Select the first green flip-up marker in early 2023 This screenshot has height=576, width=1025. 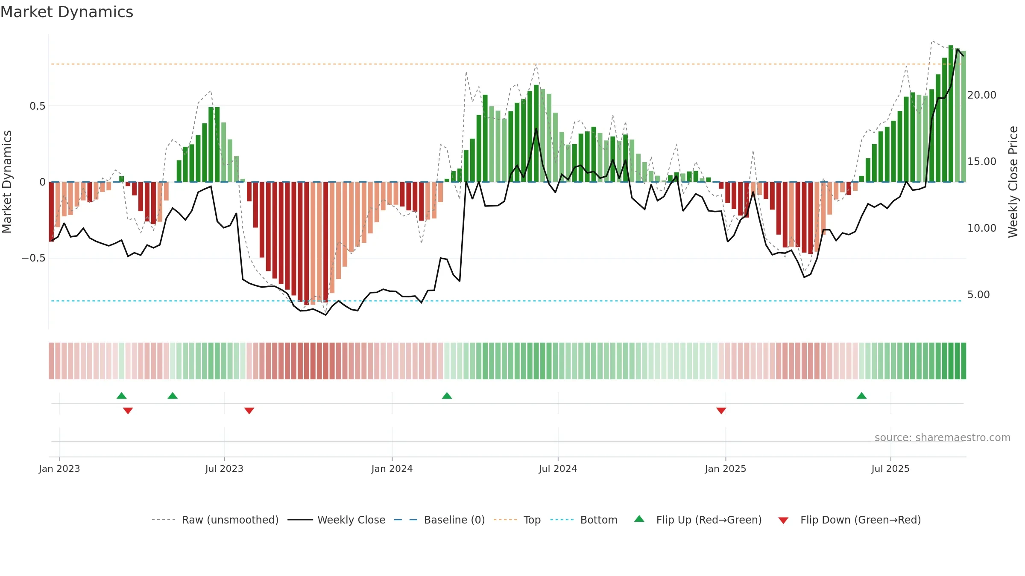coord(122,396)
